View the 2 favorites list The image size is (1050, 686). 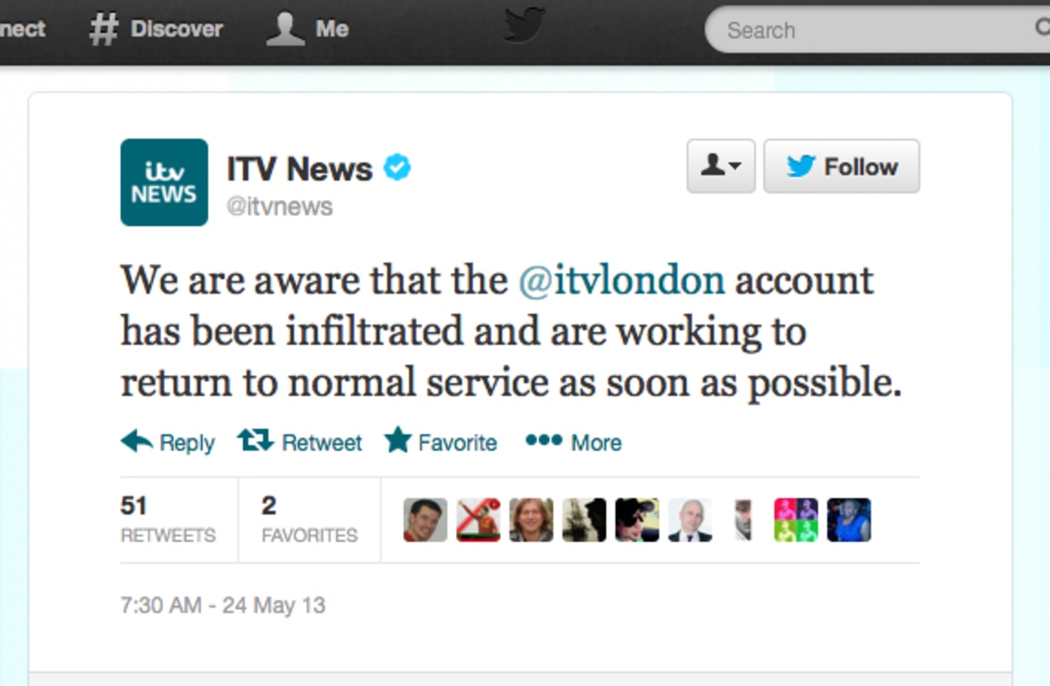[x=309, y=519]
